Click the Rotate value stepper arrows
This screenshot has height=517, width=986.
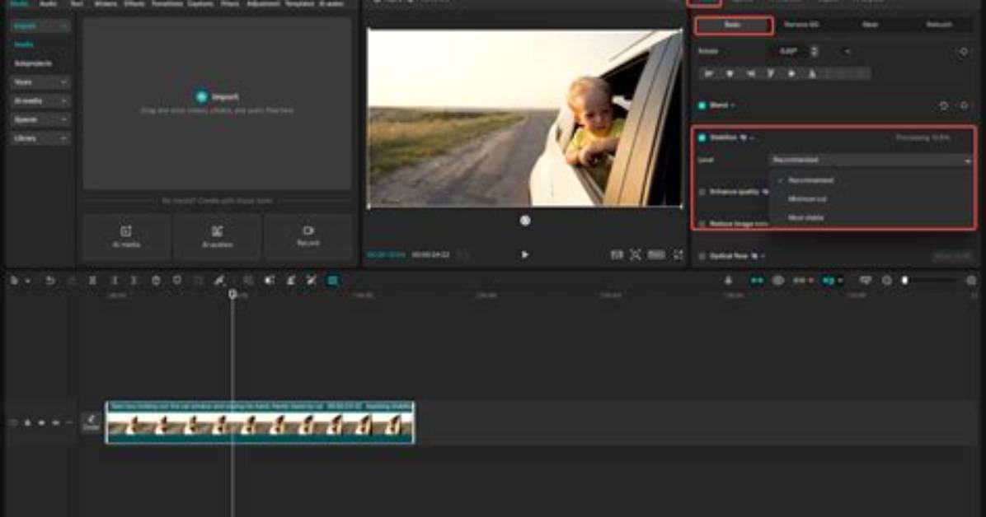(x=815, y=52)
